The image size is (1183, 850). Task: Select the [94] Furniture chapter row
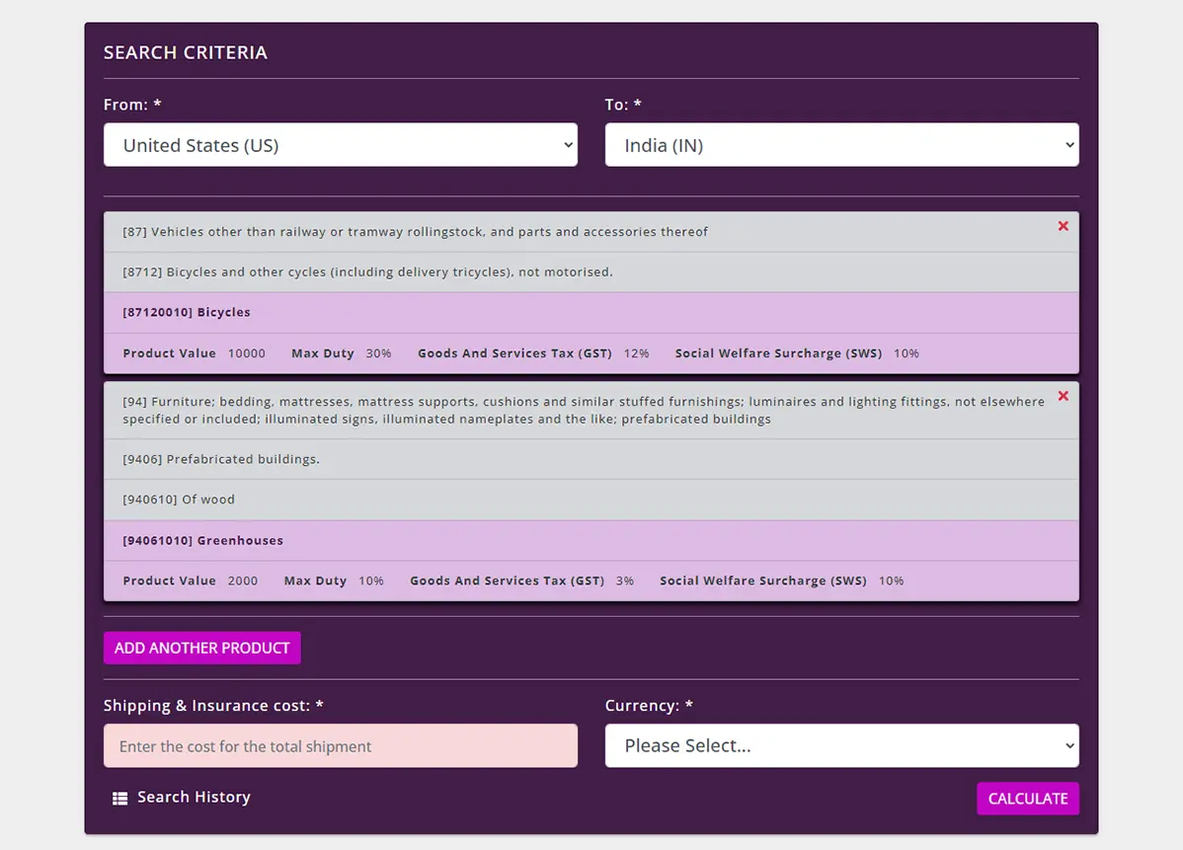591,411
